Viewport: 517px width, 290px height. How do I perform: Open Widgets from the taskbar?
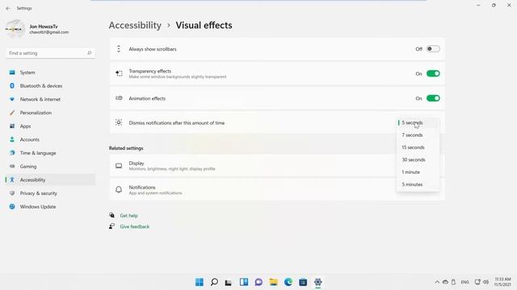click(244, 282)
